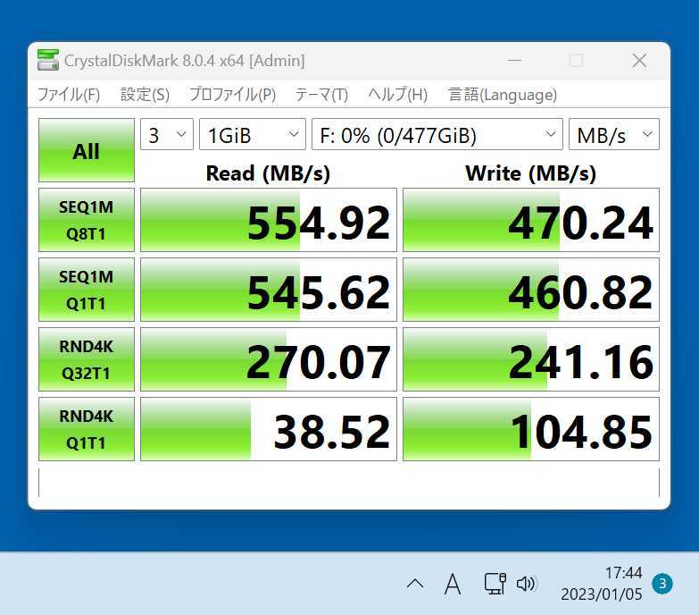Click the write result 241.16
The width and height of the screenshot is (699, 615).
(531, 359)
